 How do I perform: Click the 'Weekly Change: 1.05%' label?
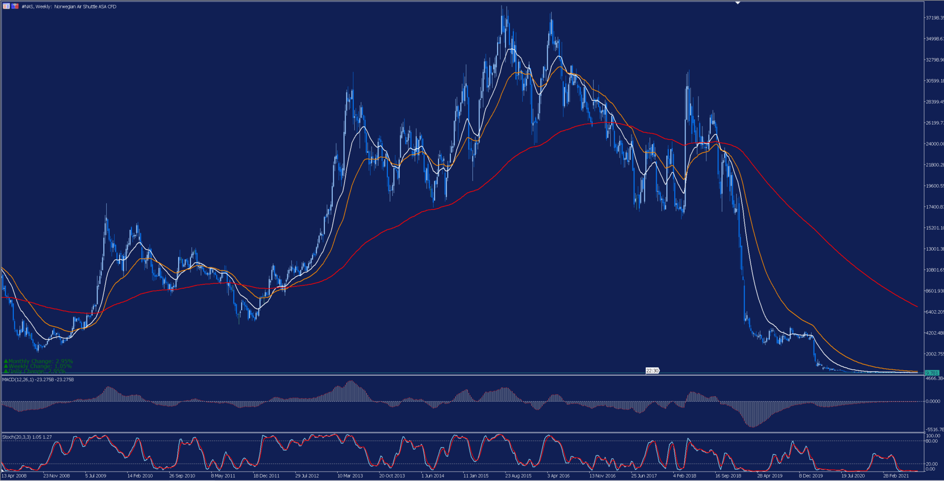(x=38, y=366)
